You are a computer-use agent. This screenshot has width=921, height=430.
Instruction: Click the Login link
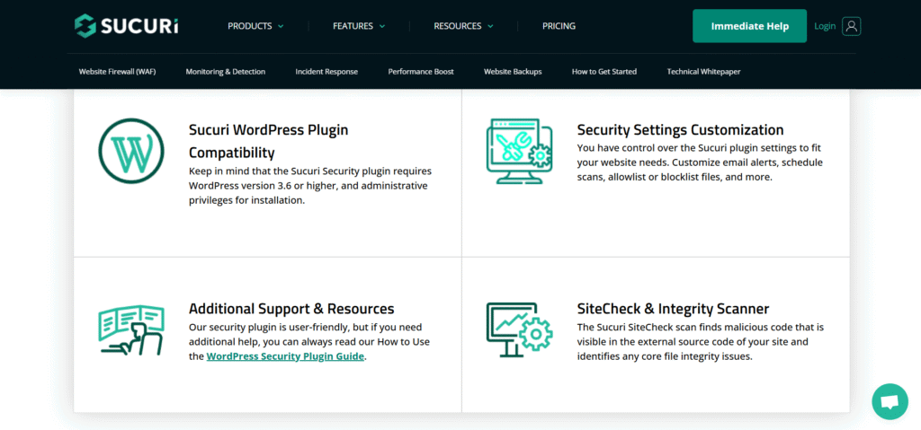825,26
